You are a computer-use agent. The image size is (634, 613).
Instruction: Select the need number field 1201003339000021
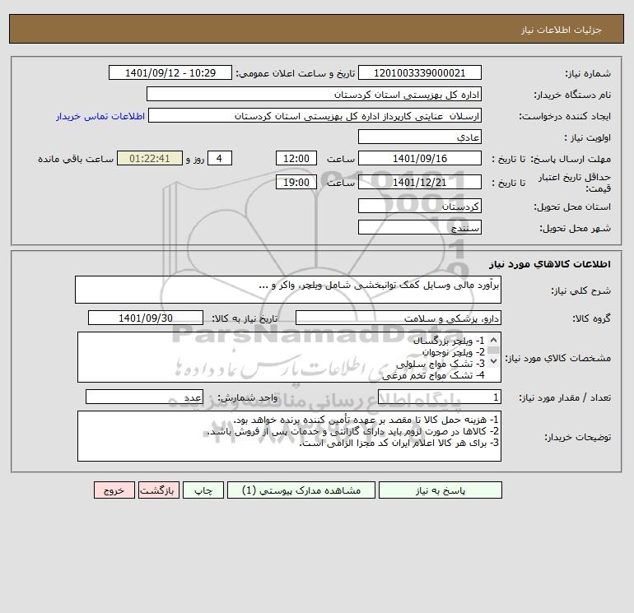[x=420, y=72]
